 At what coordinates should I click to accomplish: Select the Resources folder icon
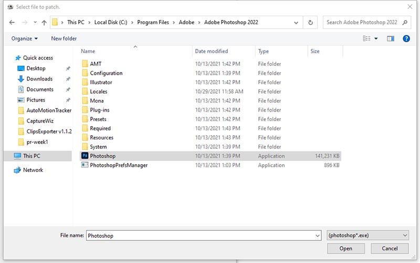click(x=85, y=137)
